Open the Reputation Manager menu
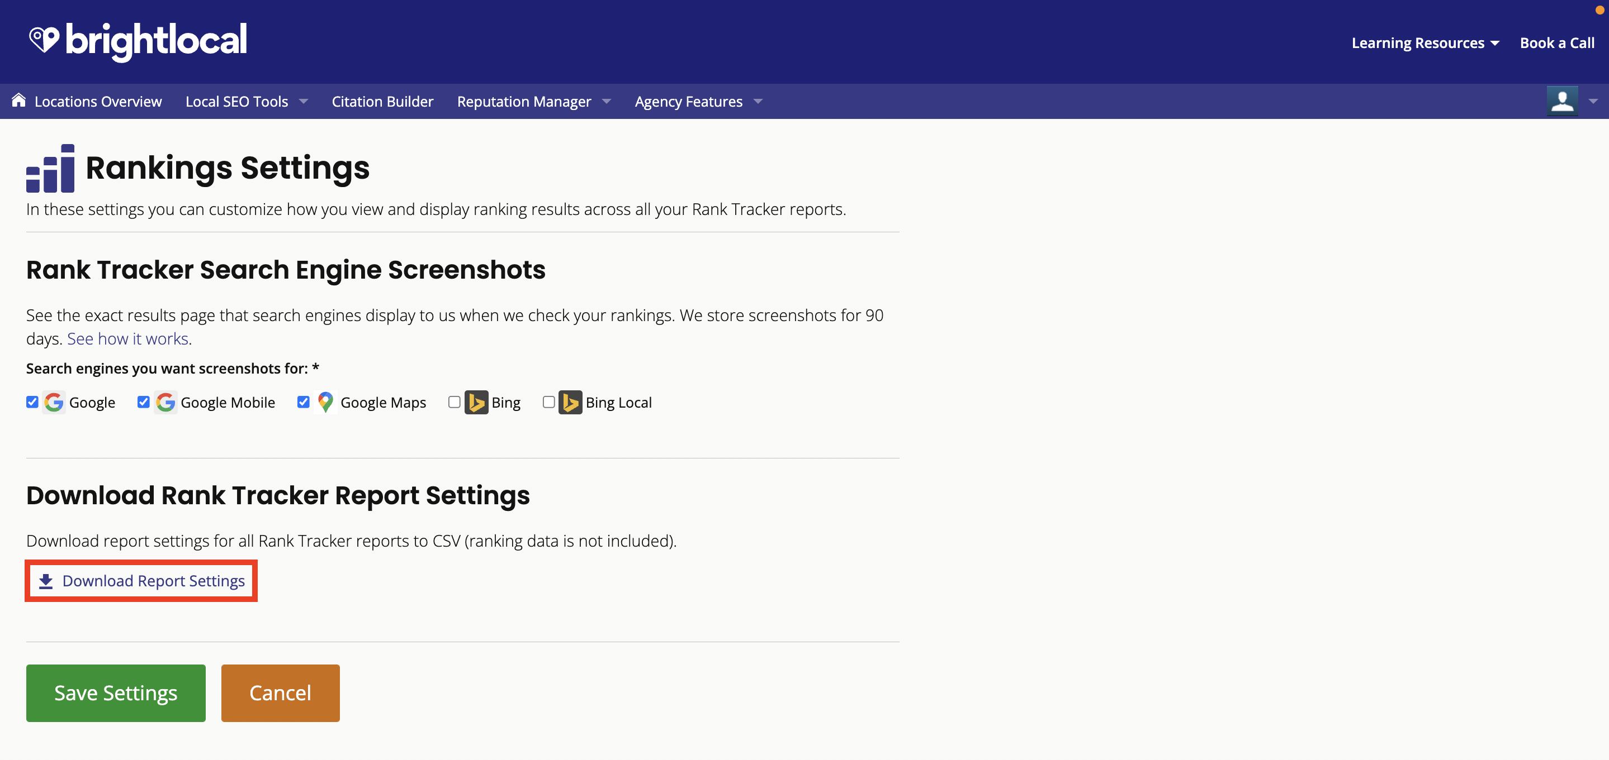The image size is (1609, 760). click(524, 102)
